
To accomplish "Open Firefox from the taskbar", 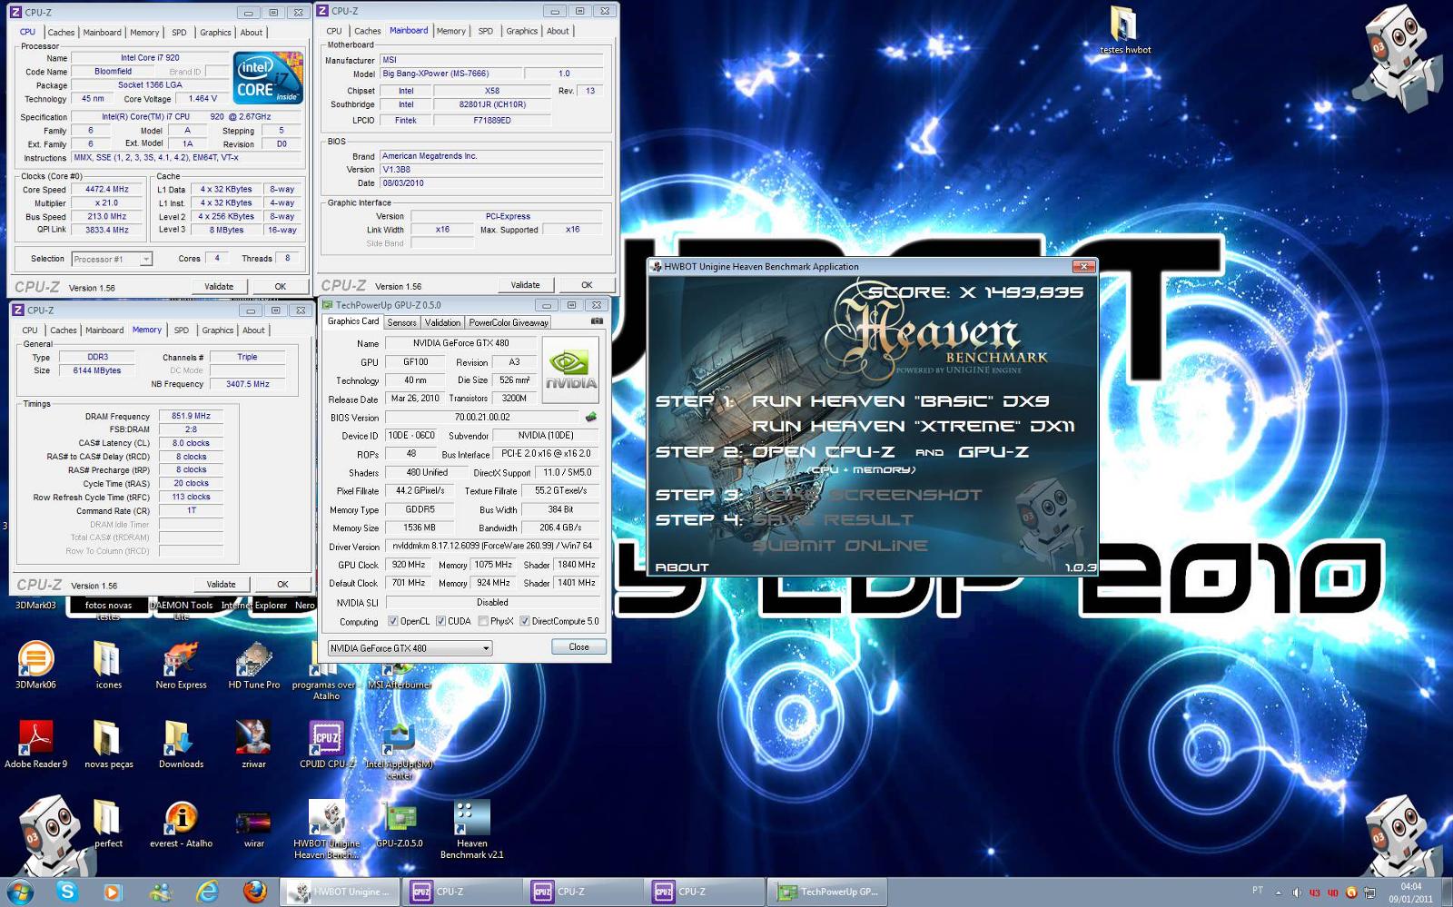I will (255, 892).
